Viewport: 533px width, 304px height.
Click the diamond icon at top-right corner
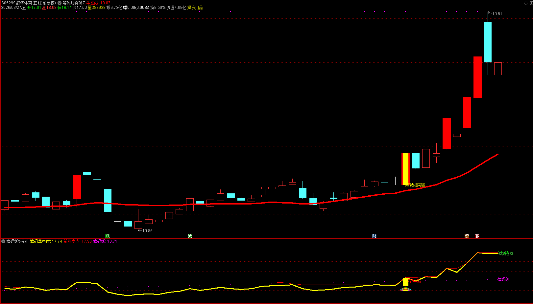tap(526, 3)
